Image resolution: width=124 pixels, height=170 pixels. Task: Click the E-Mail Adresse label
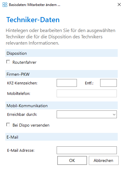(21, 150)
